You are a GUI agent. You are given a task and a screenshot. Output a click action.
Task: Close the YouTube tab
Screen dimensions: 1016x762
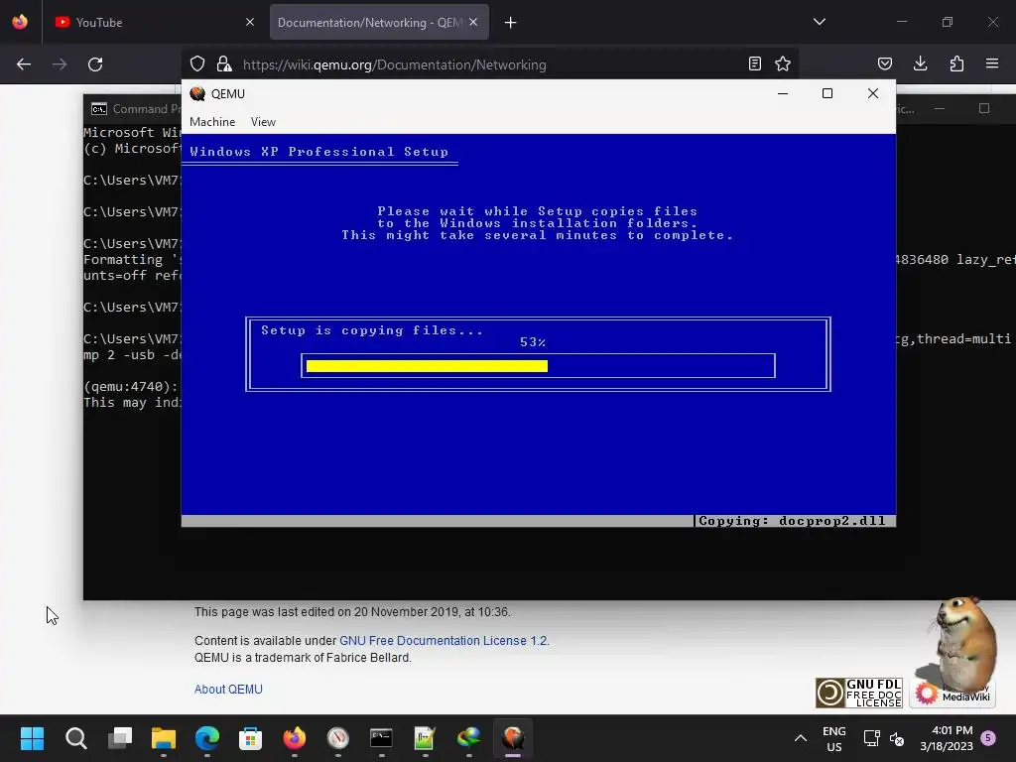(x=250, y=22)
